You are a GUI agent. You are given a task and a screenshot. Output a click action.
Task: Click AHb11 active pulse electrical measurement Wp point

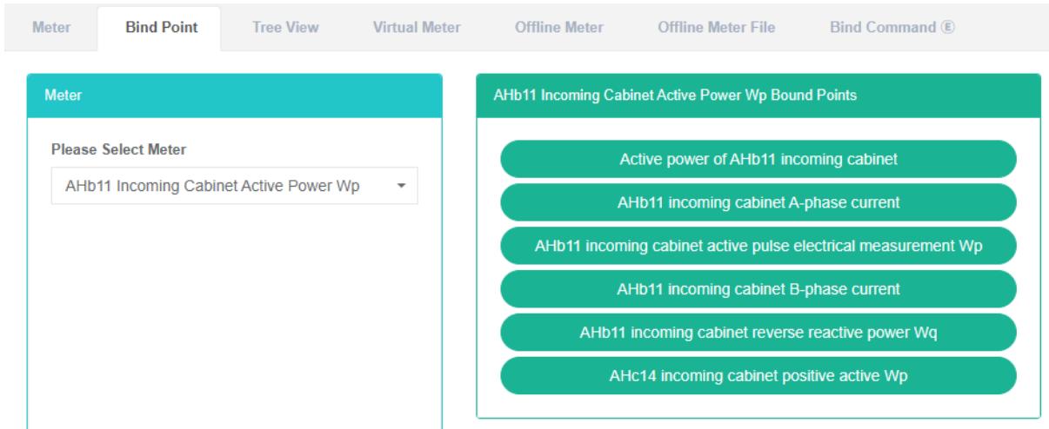coord(758,246)
